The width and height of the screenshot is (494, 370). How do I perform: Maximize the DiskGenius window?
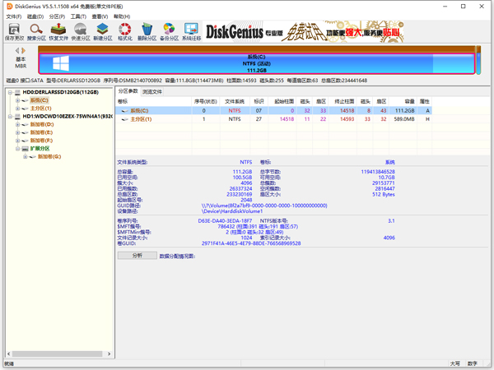click(463, 7)
